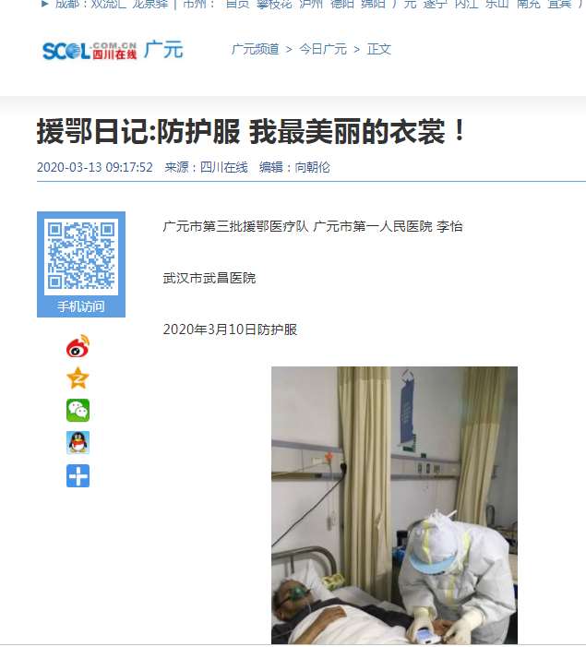Open the 泸州 city link

311,4
